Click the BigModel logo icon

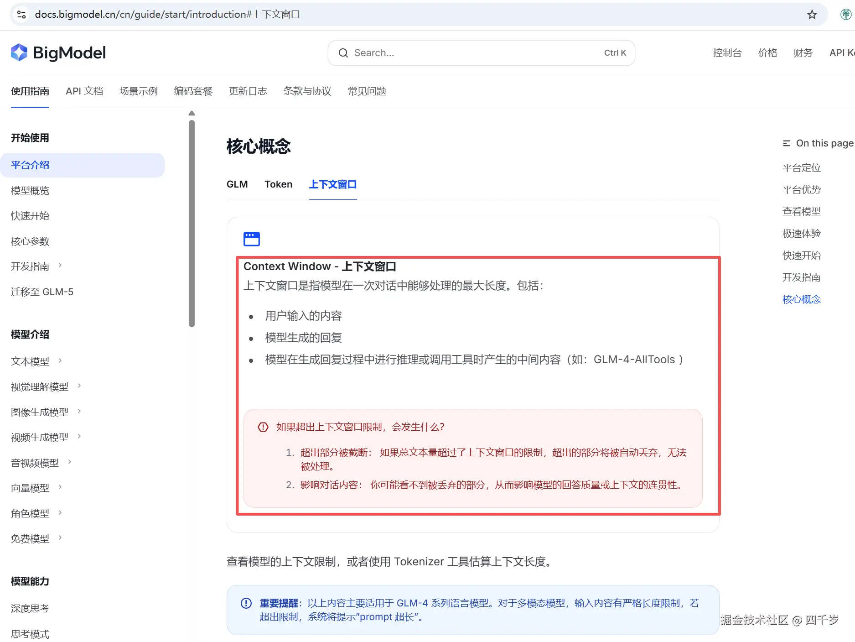coord(19,52)
